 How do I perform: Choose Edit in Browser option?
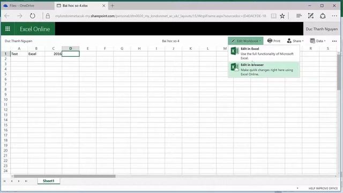pos(264,69)
